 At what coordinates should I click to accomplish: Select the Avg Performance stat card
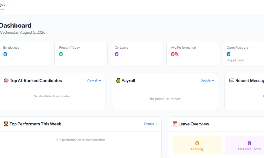[x=193, y=54]
